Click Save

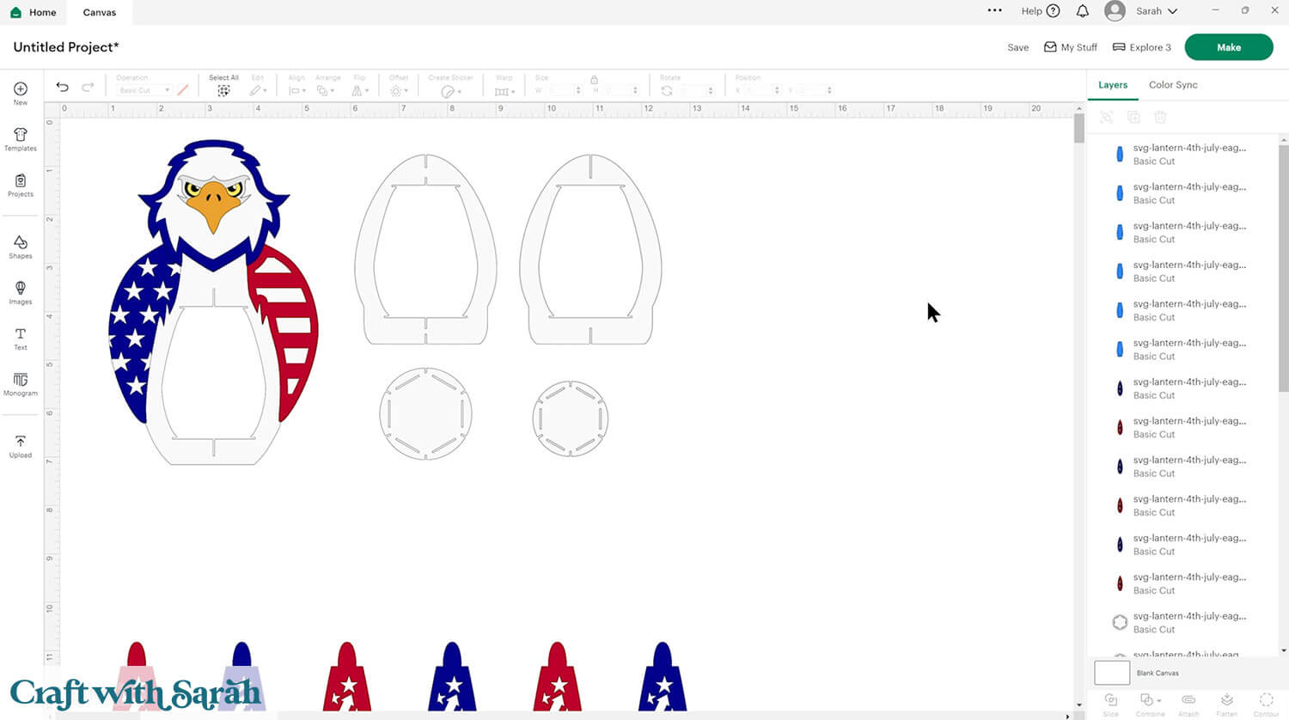click(x=1018, y=47)
